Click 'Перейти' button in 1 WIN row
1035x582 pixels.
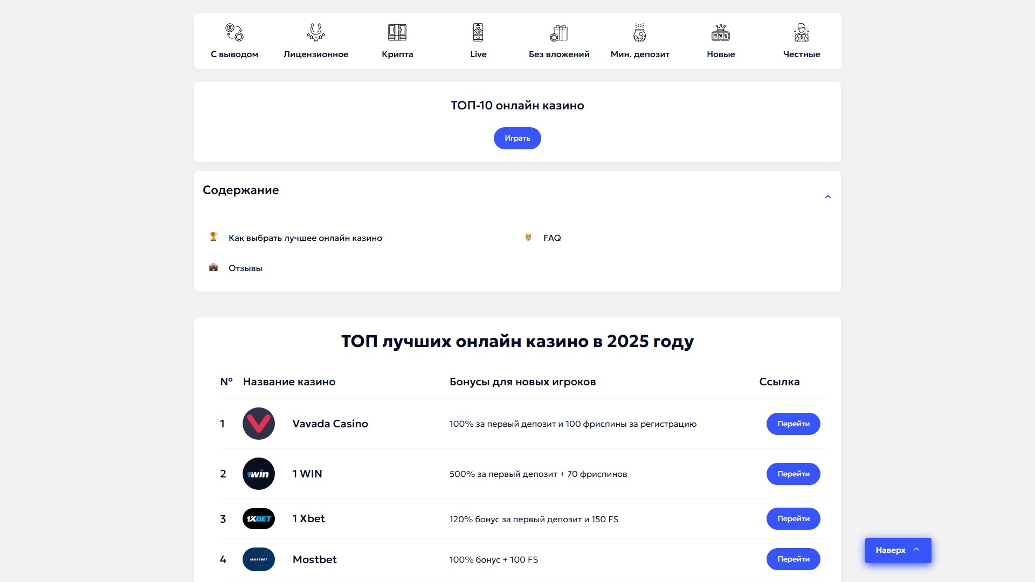pos(793,474)
